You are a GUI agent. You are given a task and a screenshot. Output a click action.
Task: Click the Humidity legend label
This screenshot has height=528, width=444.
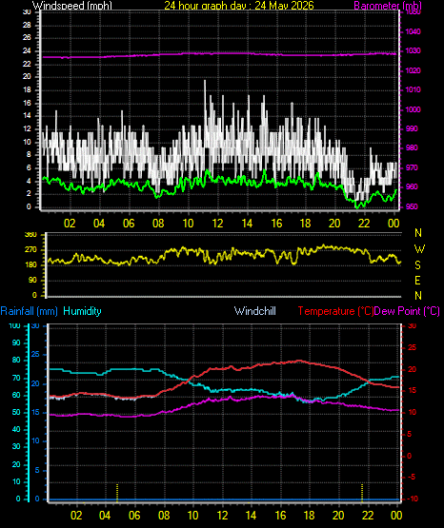pos(82,311)
